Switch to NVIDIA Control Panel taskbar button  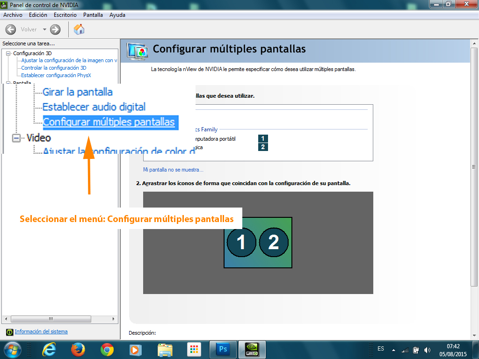pyautogui.click(x=252, y=350)
